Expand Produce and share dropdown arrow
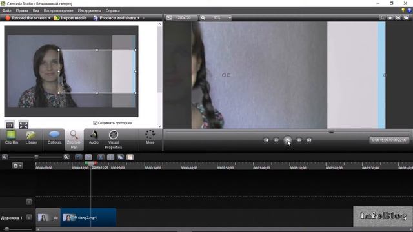The image size is (413, 232). pyautogui.click(x=139, y=18)
